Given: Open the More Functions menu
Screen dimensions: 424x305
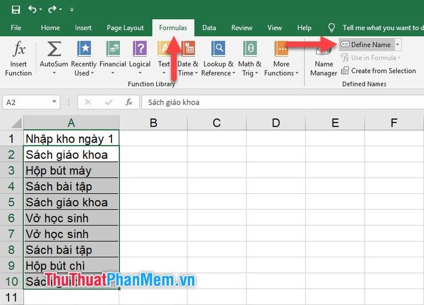Looking at the screenshot, I should 281,59.
